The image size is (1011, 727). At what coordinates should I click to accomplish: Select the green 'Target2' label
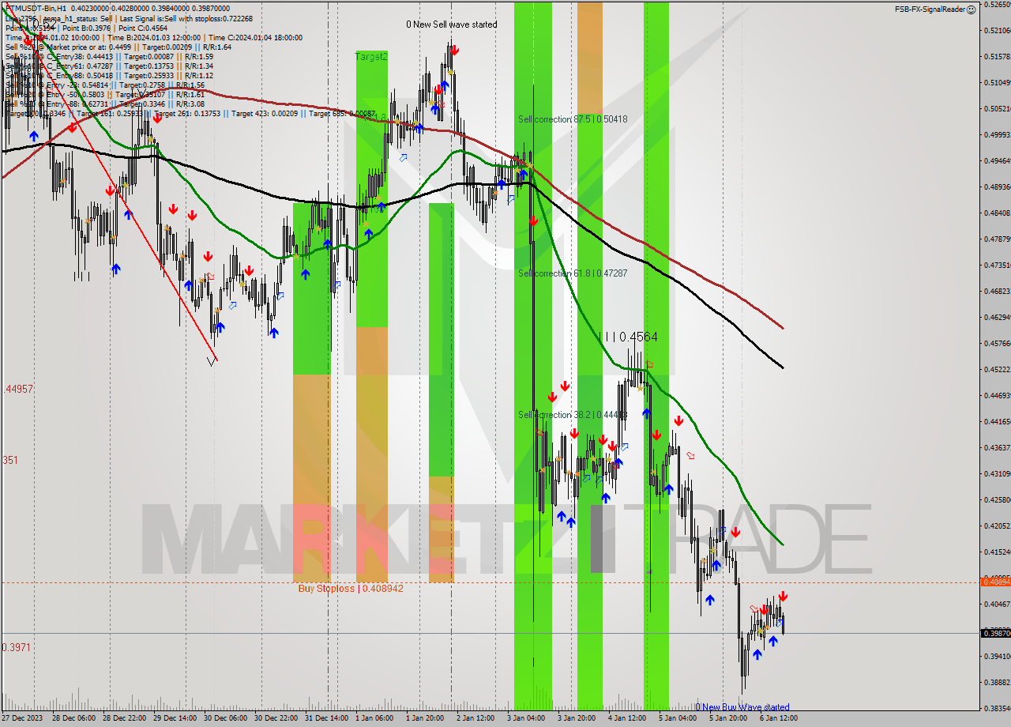pos(371,56)
